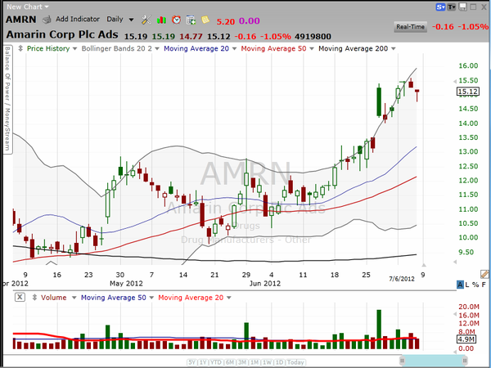Click the move arrows icon beside Volume

pyautogui.click(x=34, y=298)
